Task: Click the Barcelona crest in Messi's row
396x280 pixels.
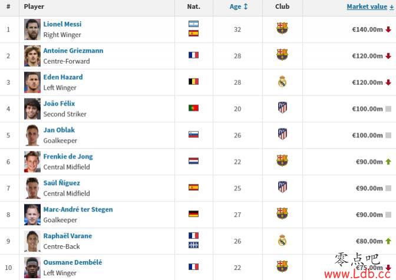Action: [x=282, y=28]
